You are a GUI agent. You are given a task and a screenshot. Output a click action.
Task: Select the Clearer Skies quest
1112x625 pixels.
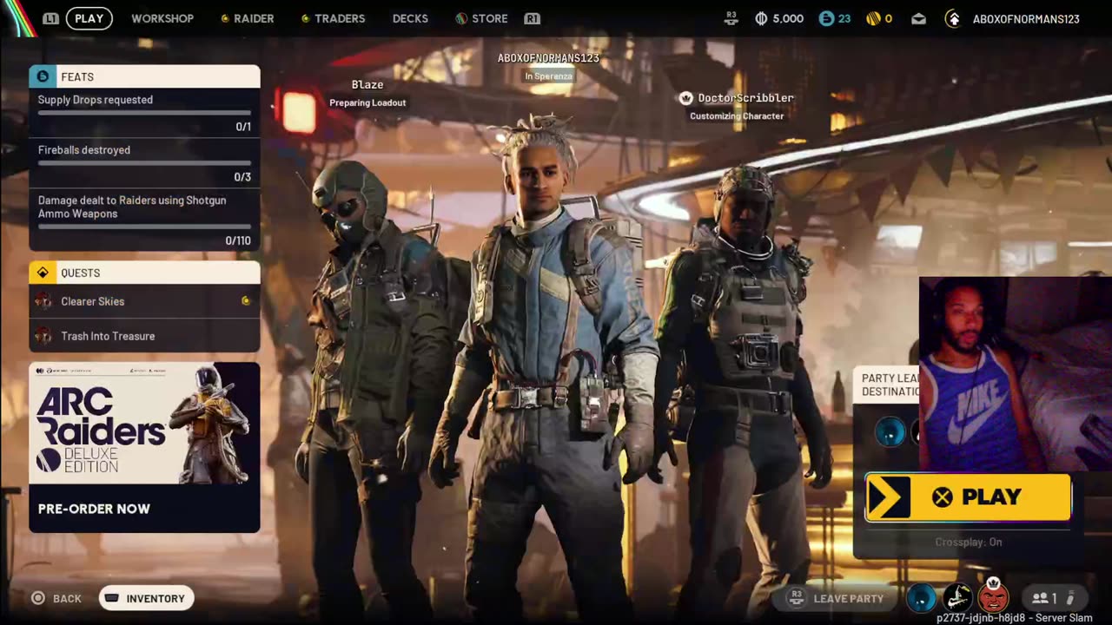click(x=144, y=301)
